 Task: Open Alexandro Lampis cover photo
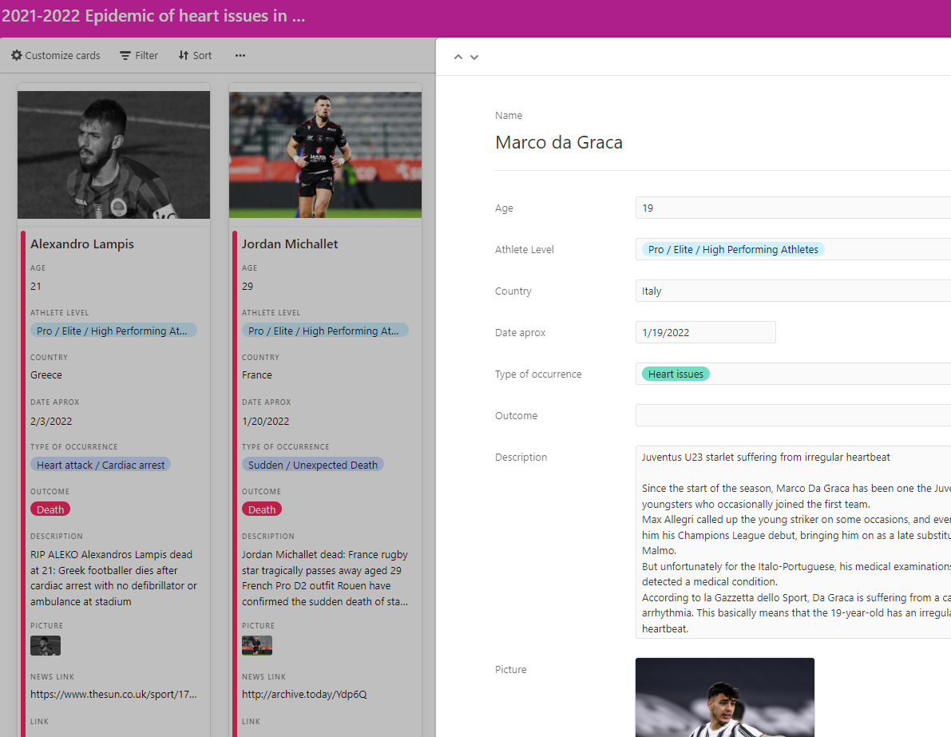pos(114,155)
